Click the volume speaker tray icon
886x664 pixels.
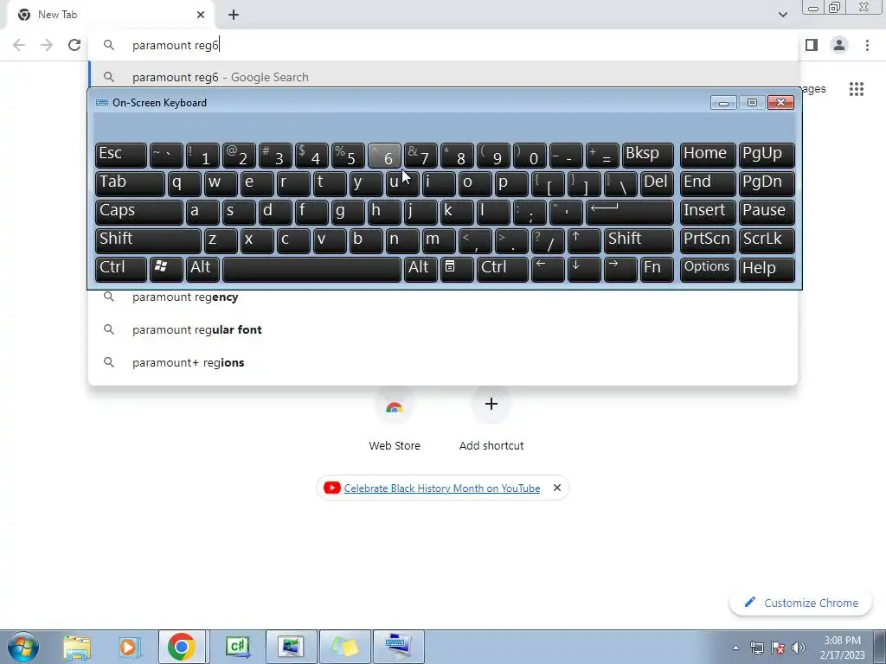pyautogui.click(x=798, y=648)
